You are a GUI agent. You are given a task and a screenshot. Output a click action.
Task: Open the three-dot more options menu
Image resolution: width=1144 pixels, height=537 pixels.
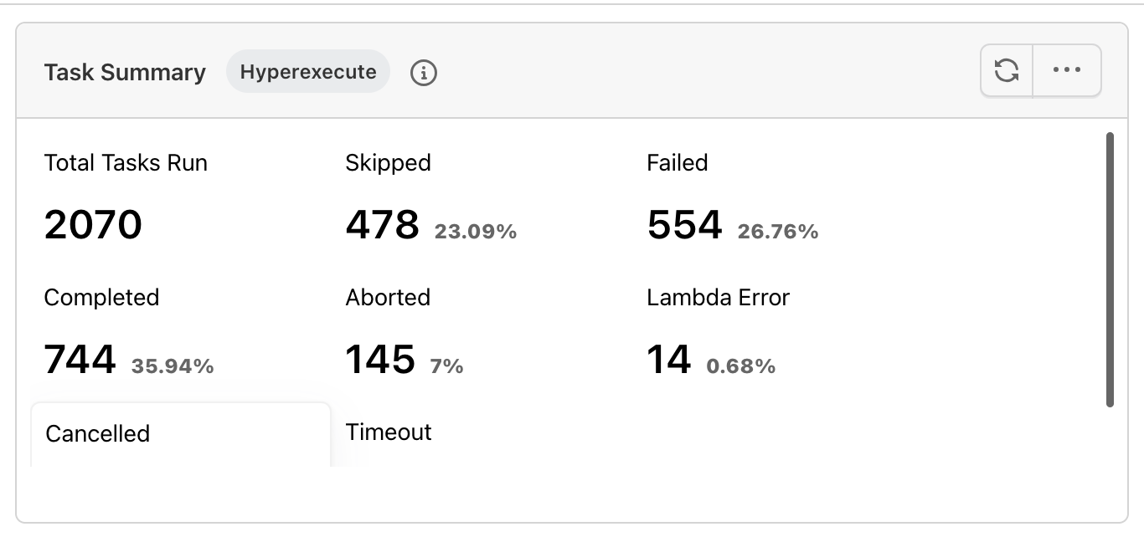[x=1066, y=71]
